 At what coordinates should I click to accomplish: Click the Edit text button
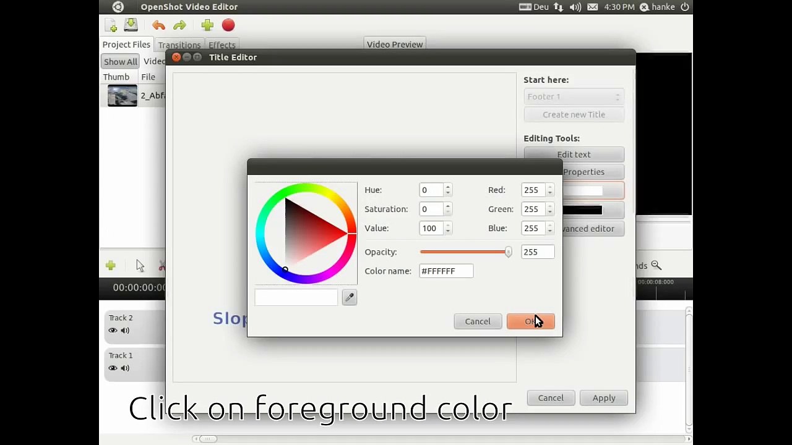[x=574, y=155]
